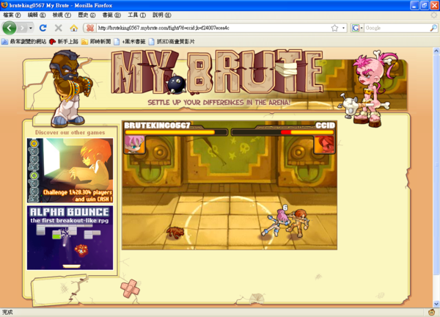Click the BRUTEKING0567 health bar
440x317 pixels.
(x=176, y=132)
